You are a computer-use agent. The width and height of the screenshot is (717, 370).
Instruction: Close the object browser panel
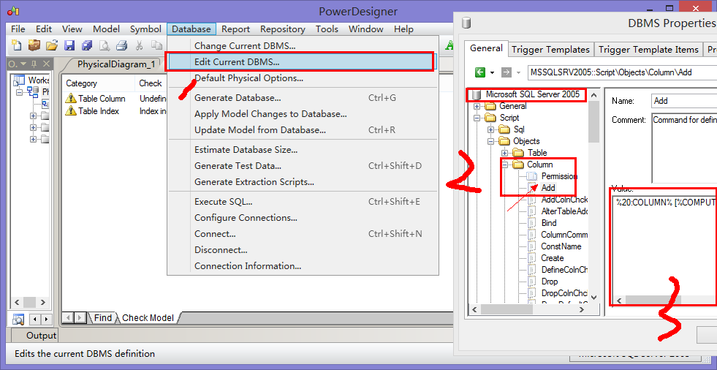click(46, 64)
